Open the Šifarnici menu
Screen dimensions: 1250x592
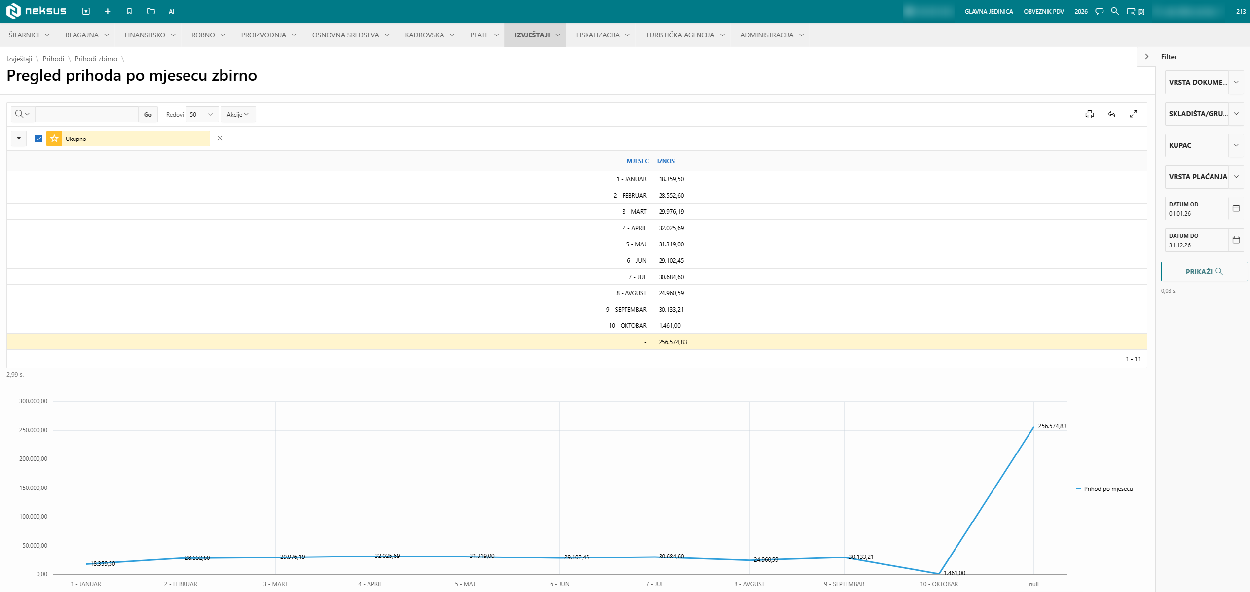pyautogui.click(x=29, y=35)
